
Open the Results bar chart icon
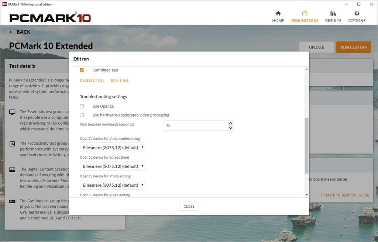click(333, 13)
